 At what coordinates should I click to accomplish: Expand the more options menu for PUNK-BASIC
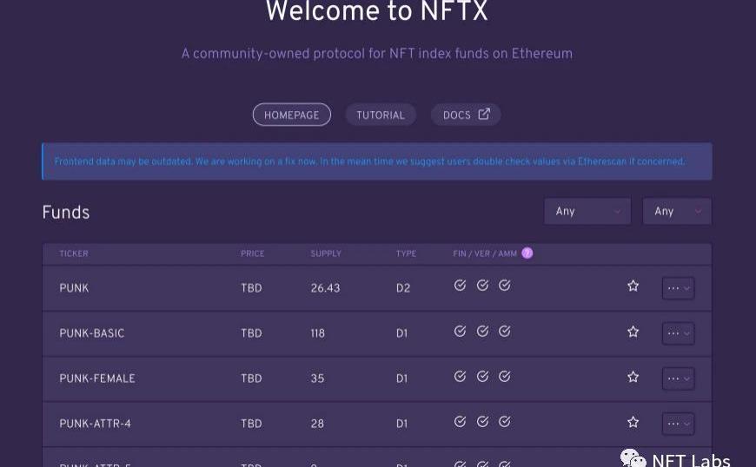[x=678, y=333]
